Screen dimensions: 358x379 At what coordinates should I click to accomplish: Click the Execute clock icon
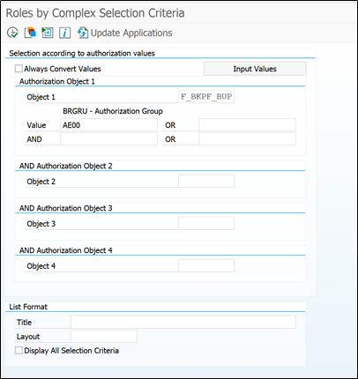tap(12, 33)
